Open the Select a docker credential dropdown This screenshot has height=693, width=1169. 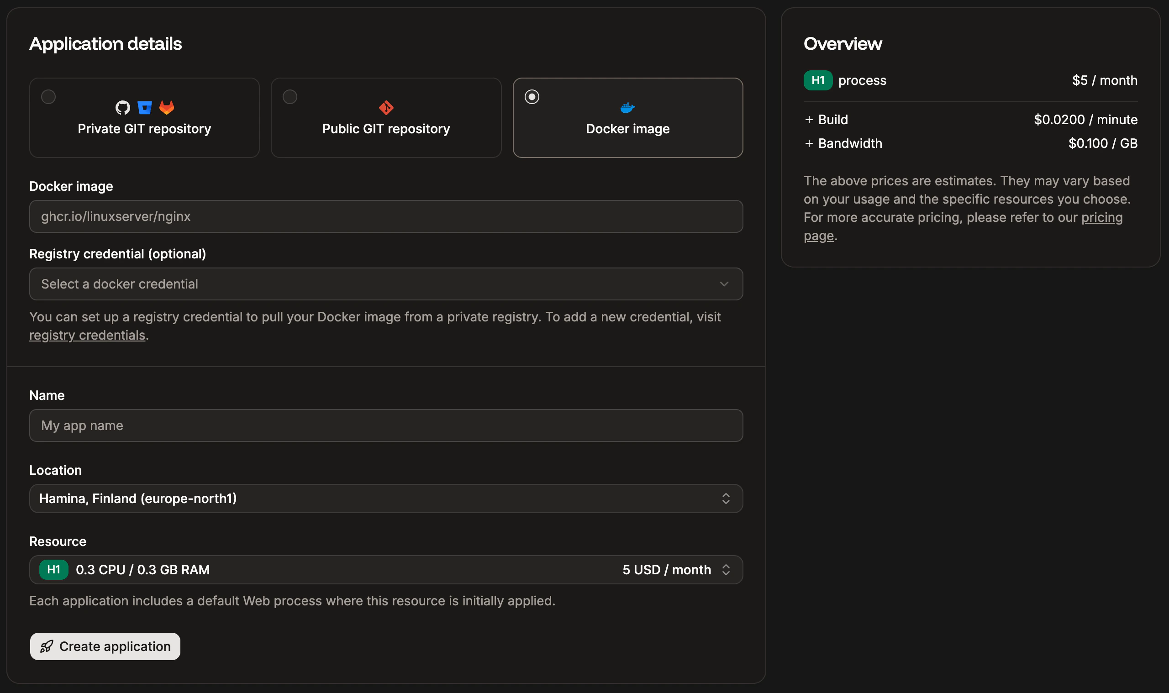(386, 284)
